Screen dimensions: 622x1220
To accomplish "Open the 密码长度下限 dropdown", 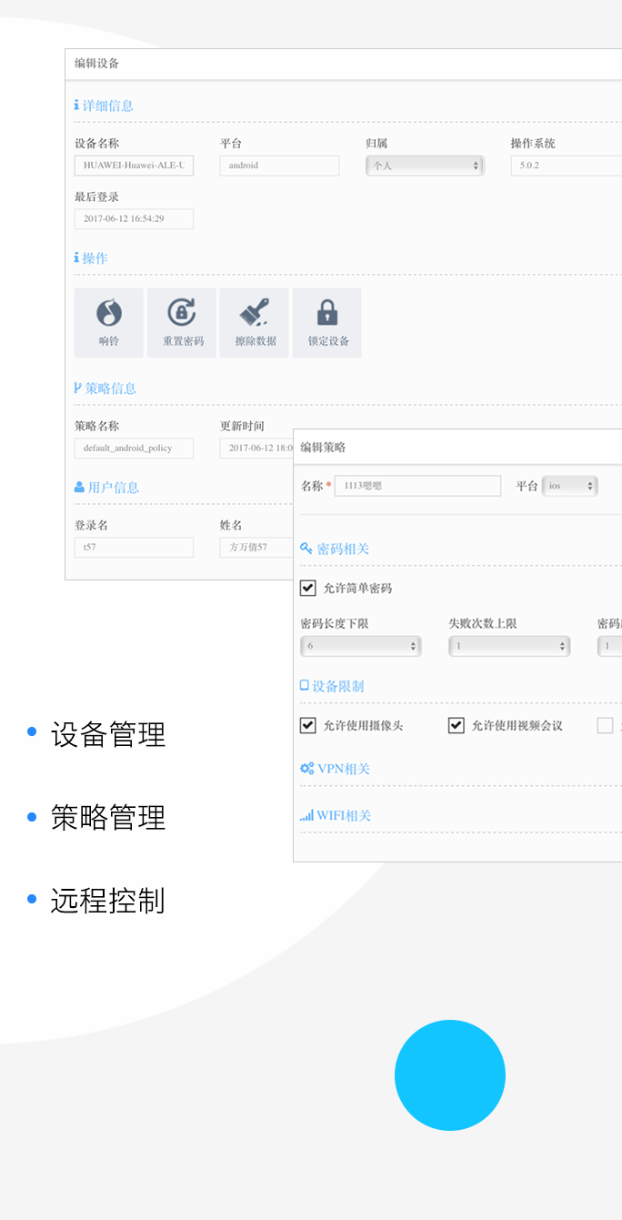I will (361, 646).
